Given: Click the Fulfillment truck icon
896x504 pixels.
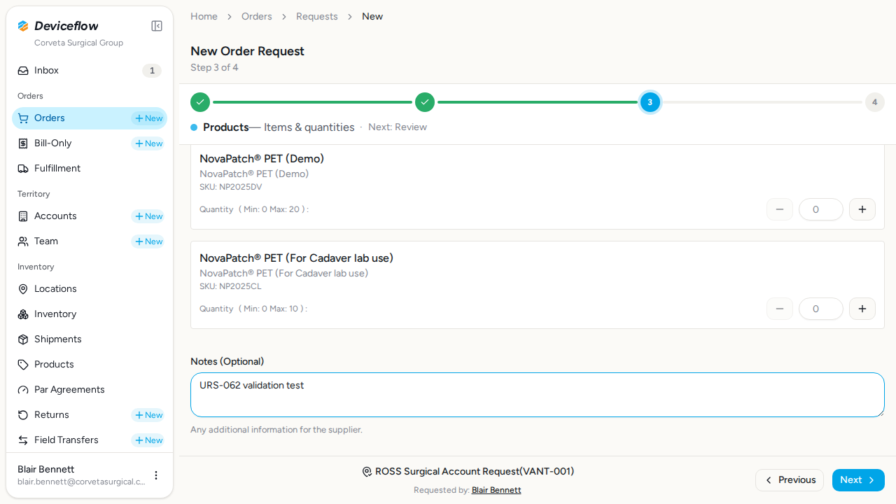Looking at the screenshot, I should 23,169.
